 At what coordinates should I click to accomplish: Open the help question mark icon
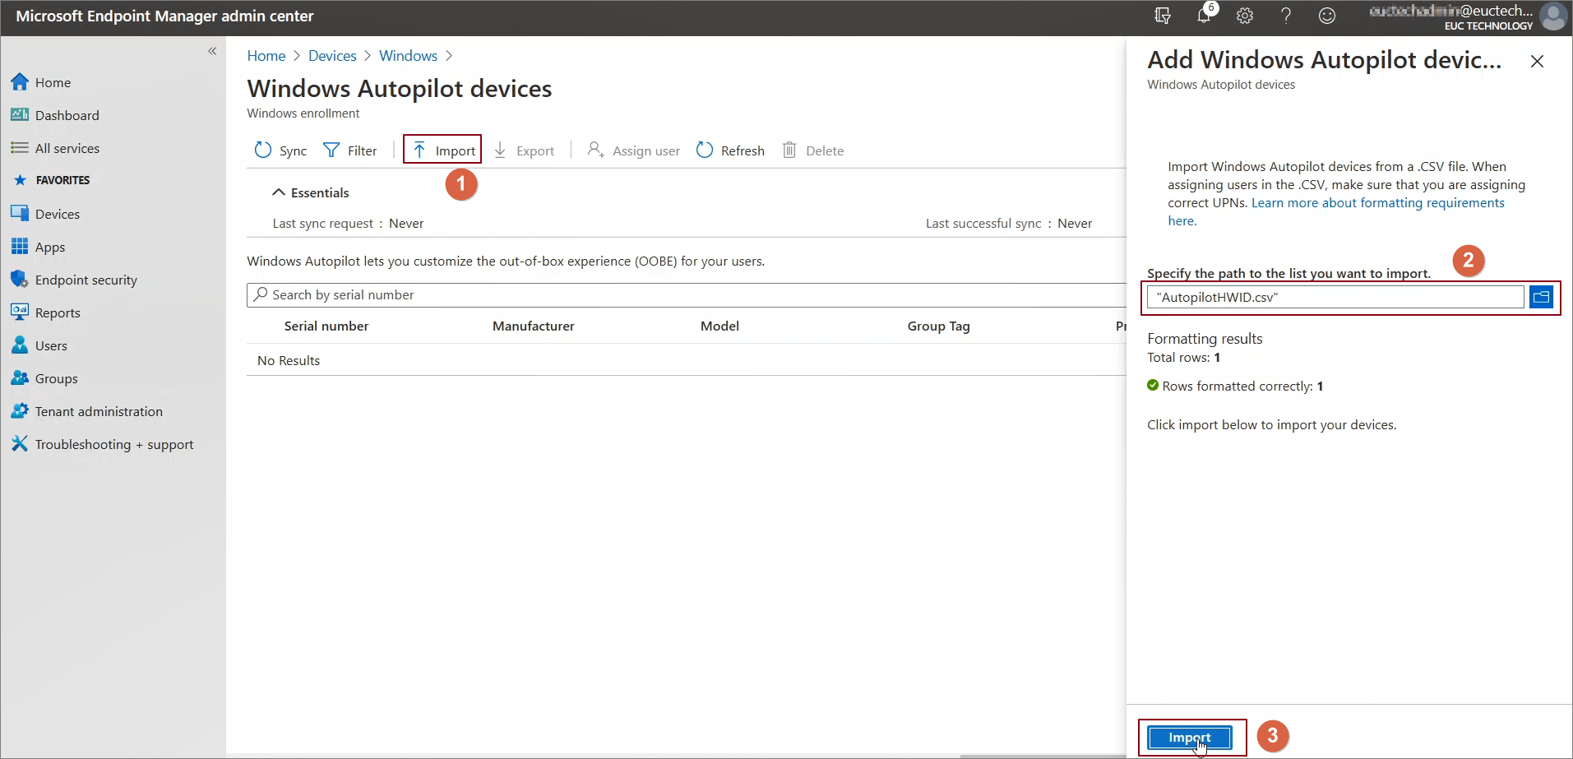(1286, 16)
